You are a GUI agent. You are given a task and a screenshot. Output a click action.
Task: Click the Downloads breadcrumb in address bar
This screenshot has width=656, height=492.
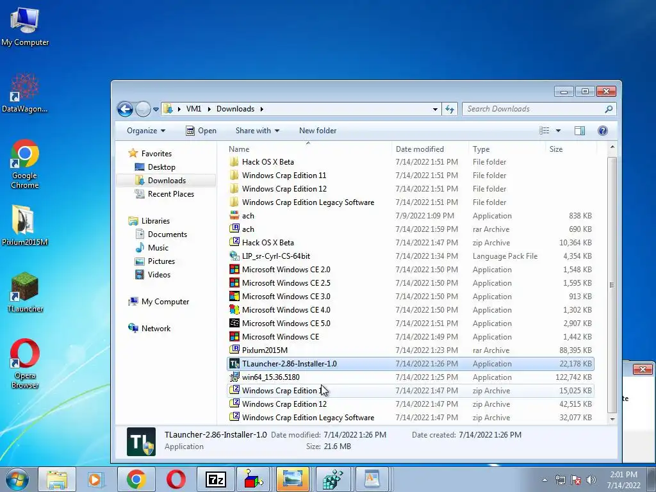[235, 109]
